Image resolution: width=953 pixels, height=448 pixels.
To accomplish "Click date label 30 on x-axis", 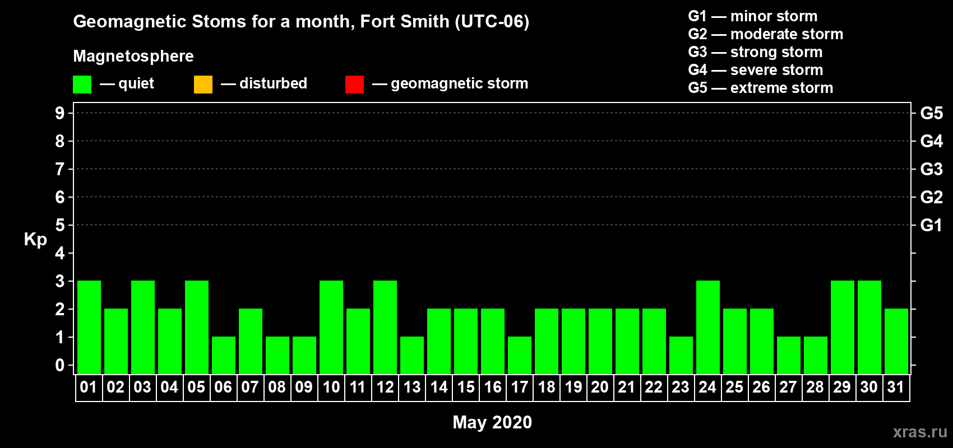I will click(x=869, y=388).
